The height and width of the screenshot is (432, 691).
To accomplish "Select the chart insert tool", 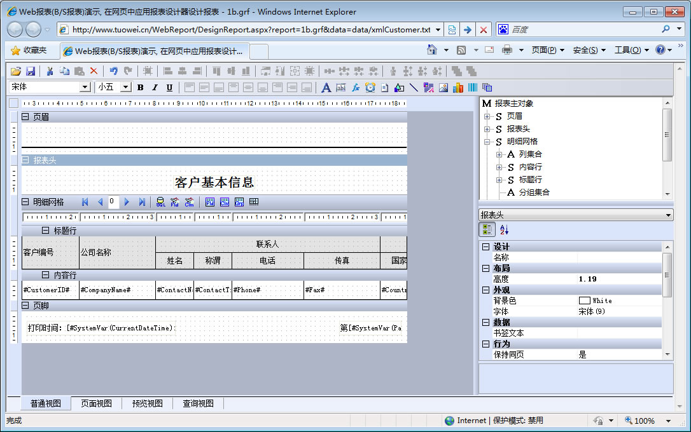I will coord(458,88).
